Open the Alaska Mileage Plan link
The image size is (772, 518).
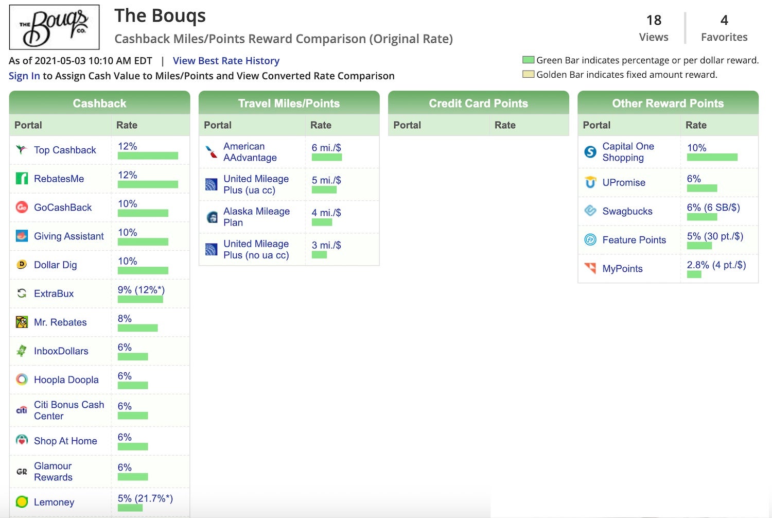(256, 217)
